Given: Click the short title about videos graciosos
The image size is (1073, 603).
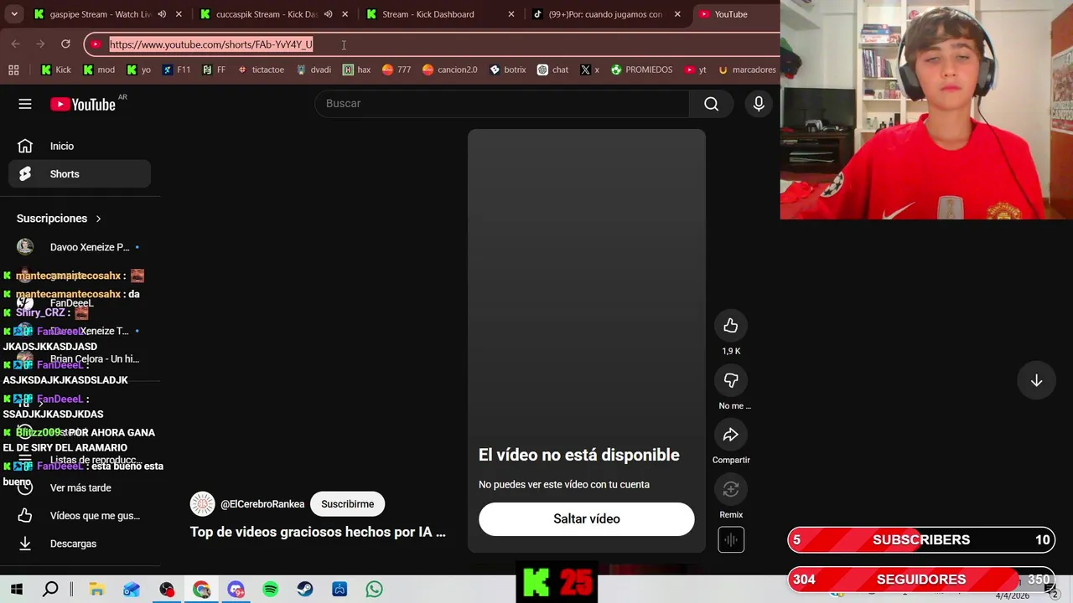Looking at the screenshot, I should pos(318,532).
